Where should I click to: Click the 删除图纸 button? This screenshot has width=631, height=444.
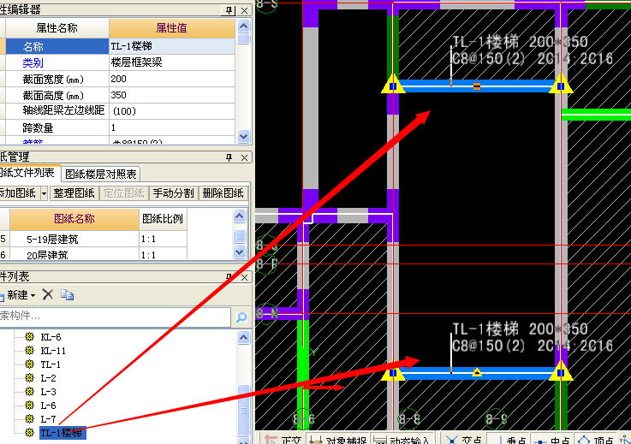223,193
